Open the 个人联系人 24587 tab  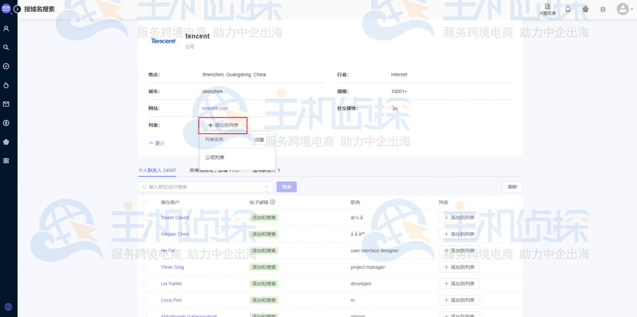click(x=157, y=170)
